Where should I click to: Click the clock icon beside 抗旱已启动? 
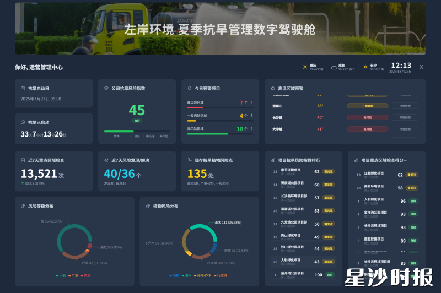[x=23, y=122]
